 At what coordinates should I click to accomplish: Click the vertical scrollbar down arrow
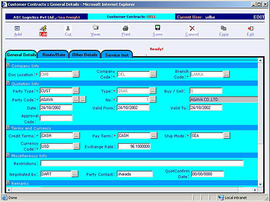[x=261, y=184]
